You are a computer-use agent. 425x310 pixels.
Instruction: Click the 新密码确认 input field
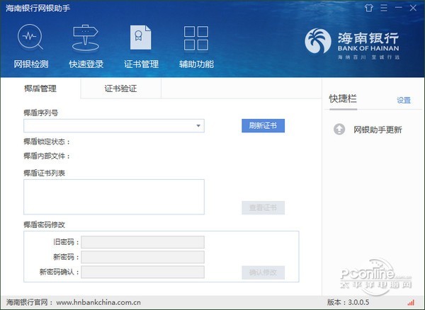point(142,272)
